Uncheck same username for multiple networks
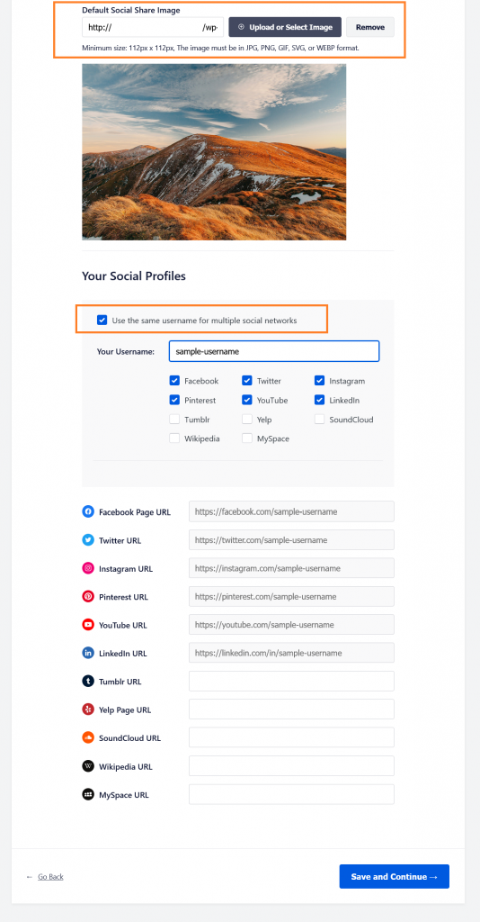Screen dimensions: 480x922 coord(102,321)
